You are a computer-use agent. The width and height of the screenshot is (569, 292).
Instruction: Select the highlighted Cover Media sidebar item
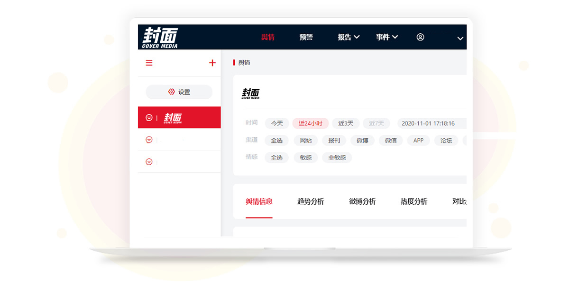click(x=179, y=117)
